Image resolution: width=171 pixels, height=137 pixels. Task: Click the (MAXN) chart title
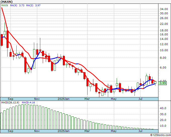pos(7,2)
